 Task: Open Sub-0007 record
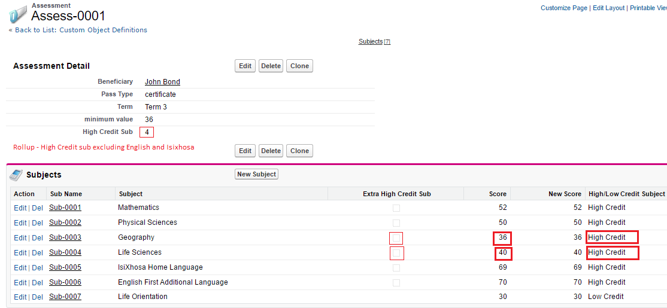65,297
